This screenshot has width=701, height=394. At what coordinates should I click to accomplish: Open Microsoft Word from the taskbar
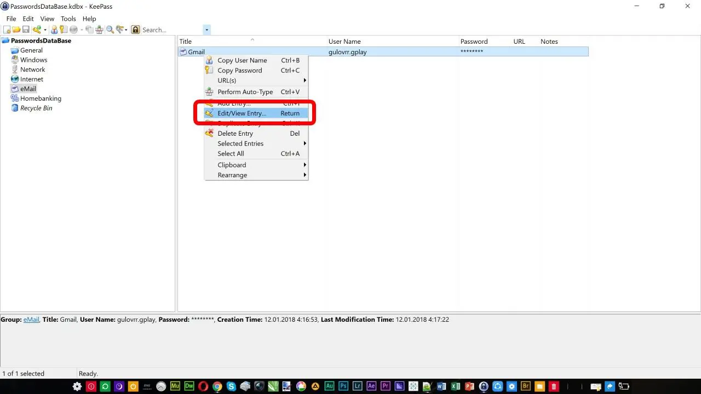pyautogui.click(x=441, y=386)
